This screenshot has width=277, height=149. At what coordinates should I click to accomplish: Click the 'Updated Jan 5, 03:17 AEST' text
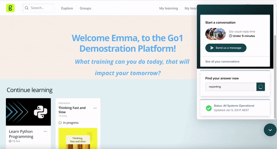pyautogui.click(x=231, y=110)
